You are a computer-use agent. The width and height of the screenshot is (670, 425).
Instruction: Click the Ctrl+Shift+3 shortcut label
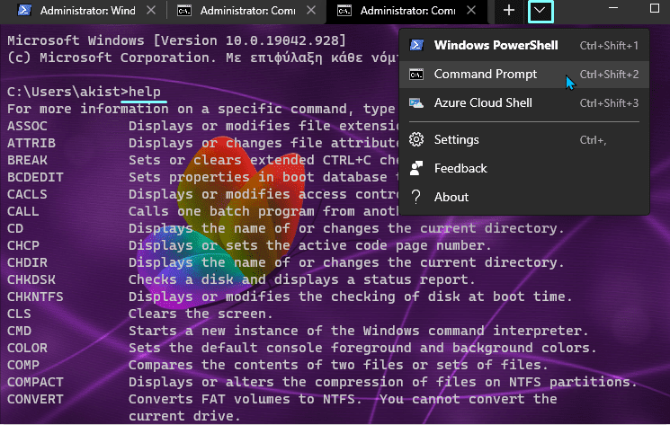(x=609, y=102)
